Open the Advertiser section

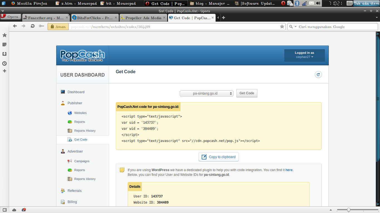[75, 151]
